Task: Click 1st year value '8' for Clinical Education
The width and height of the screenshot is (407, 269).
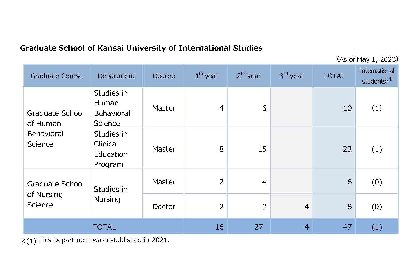Action: click(x=206, y=149)
